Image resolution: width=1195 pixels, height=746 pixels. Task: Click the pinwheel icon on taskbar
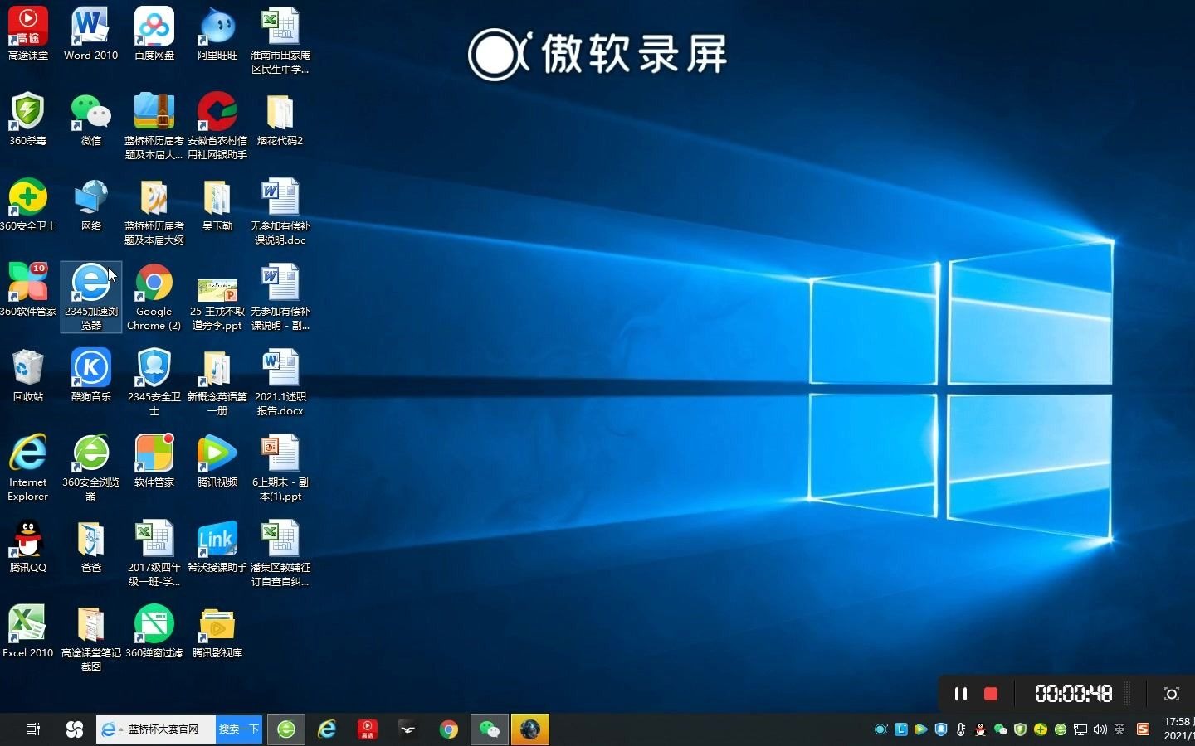tap(75, 729)
